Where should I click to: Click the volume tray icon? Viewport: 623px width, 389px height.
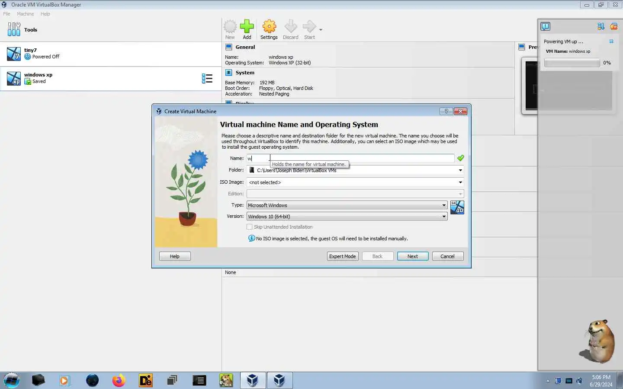579,381
